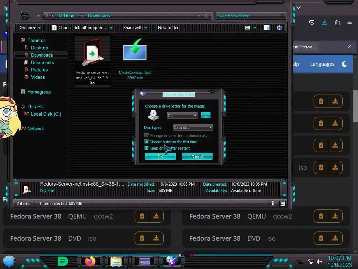This screenshot has width=358, height=269.
Task: Open the Firefox hamburger menu
Action: (x=350, y=22)
